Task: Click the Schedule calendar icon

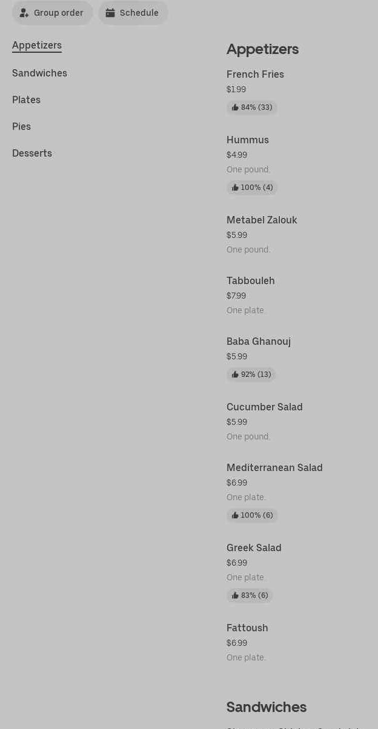Action: tap(110, 13)
